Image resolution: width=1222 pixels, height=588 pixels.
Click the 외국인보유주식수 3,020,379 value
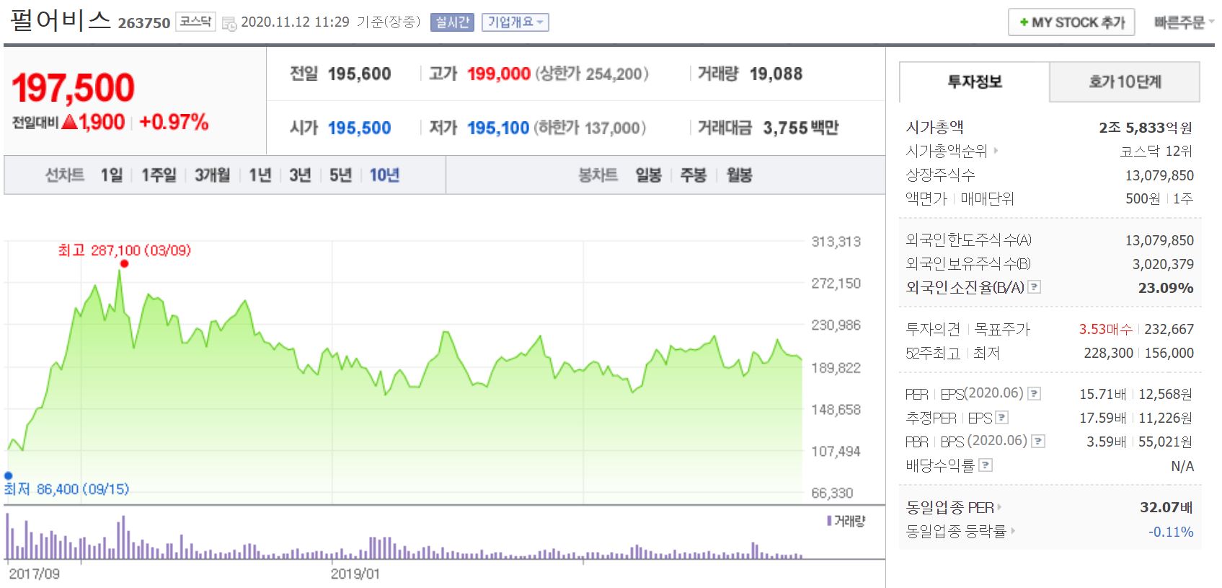tap(1163, 264)
